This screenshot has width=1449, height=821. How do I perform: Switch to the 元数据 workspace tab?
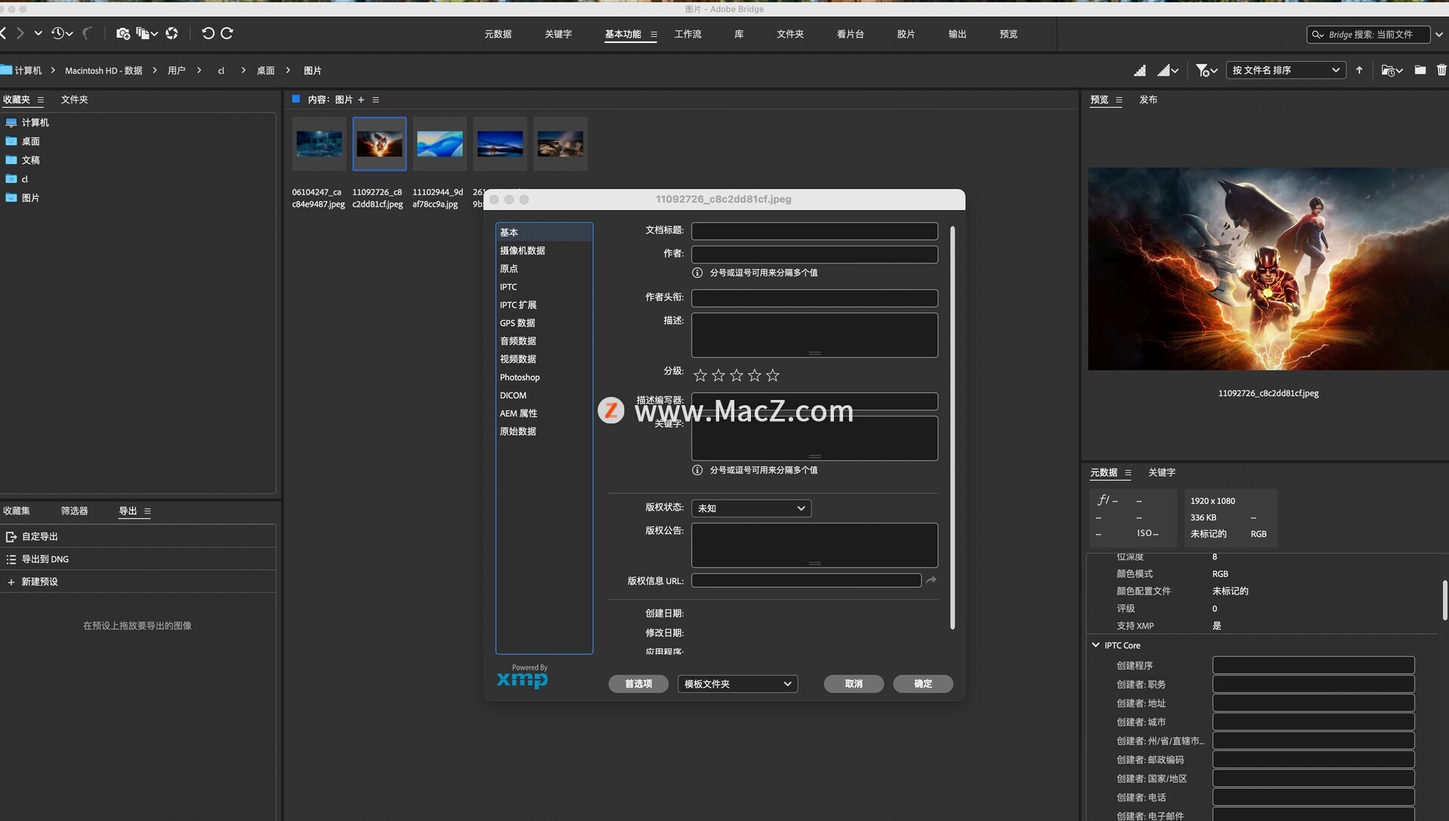pyautogui.click(x=498, y=34)
